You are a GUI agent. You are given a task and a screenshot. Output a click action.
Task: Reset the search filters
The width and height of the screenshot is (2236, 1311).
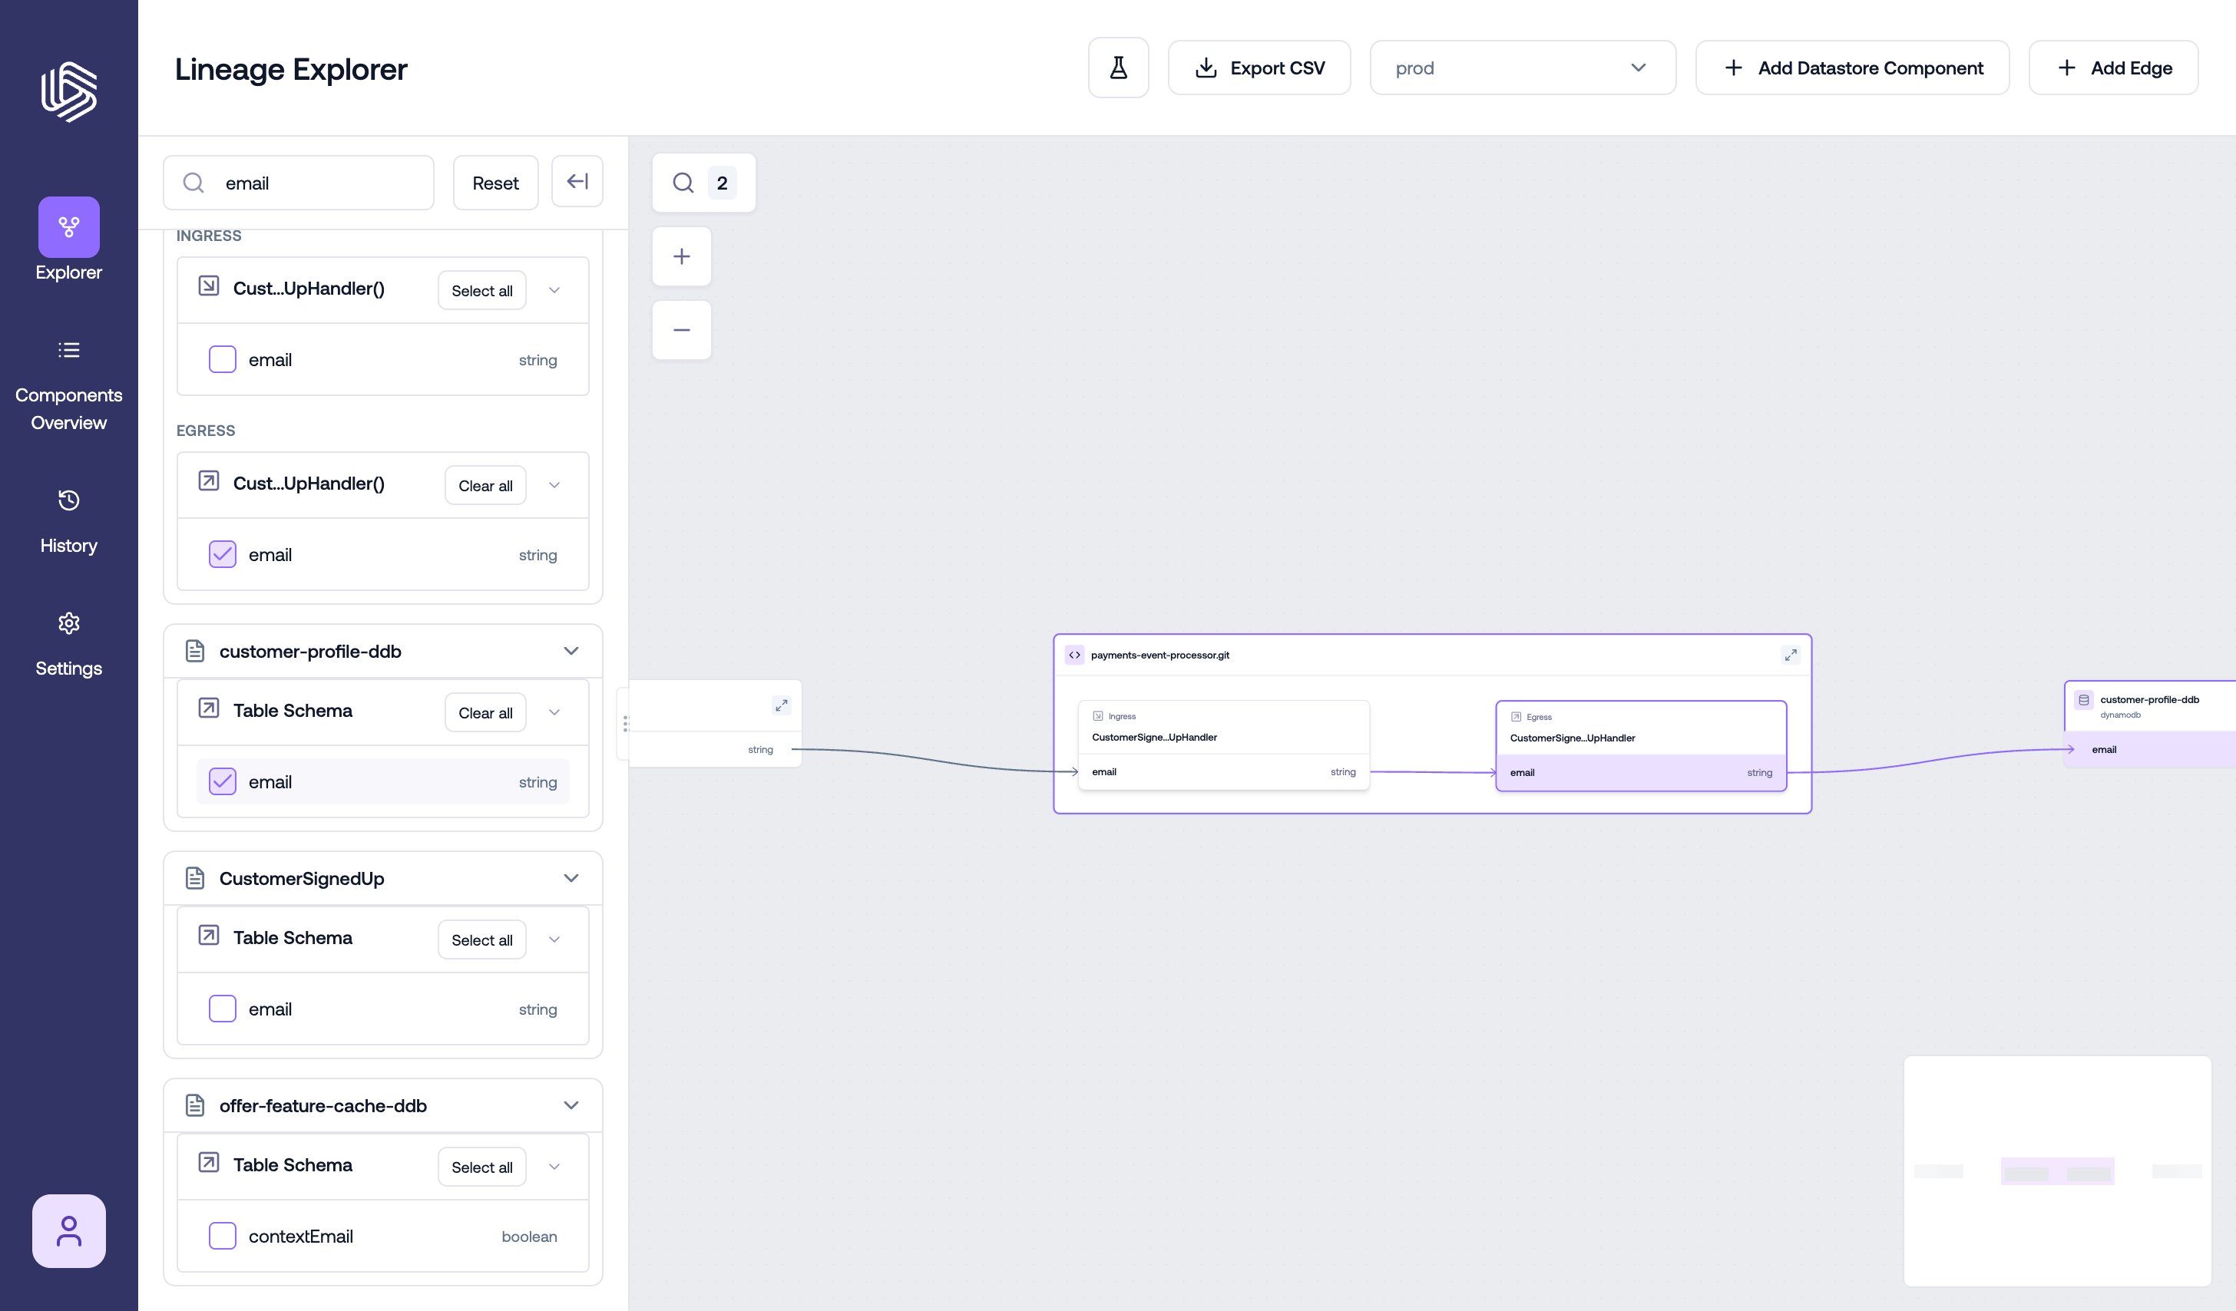[x=495, y=183]
